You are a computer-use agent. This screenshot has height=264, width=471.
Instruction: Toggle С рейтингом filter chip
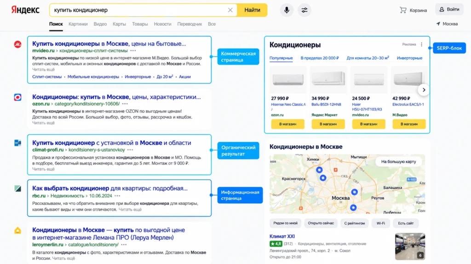coord(355,223)
